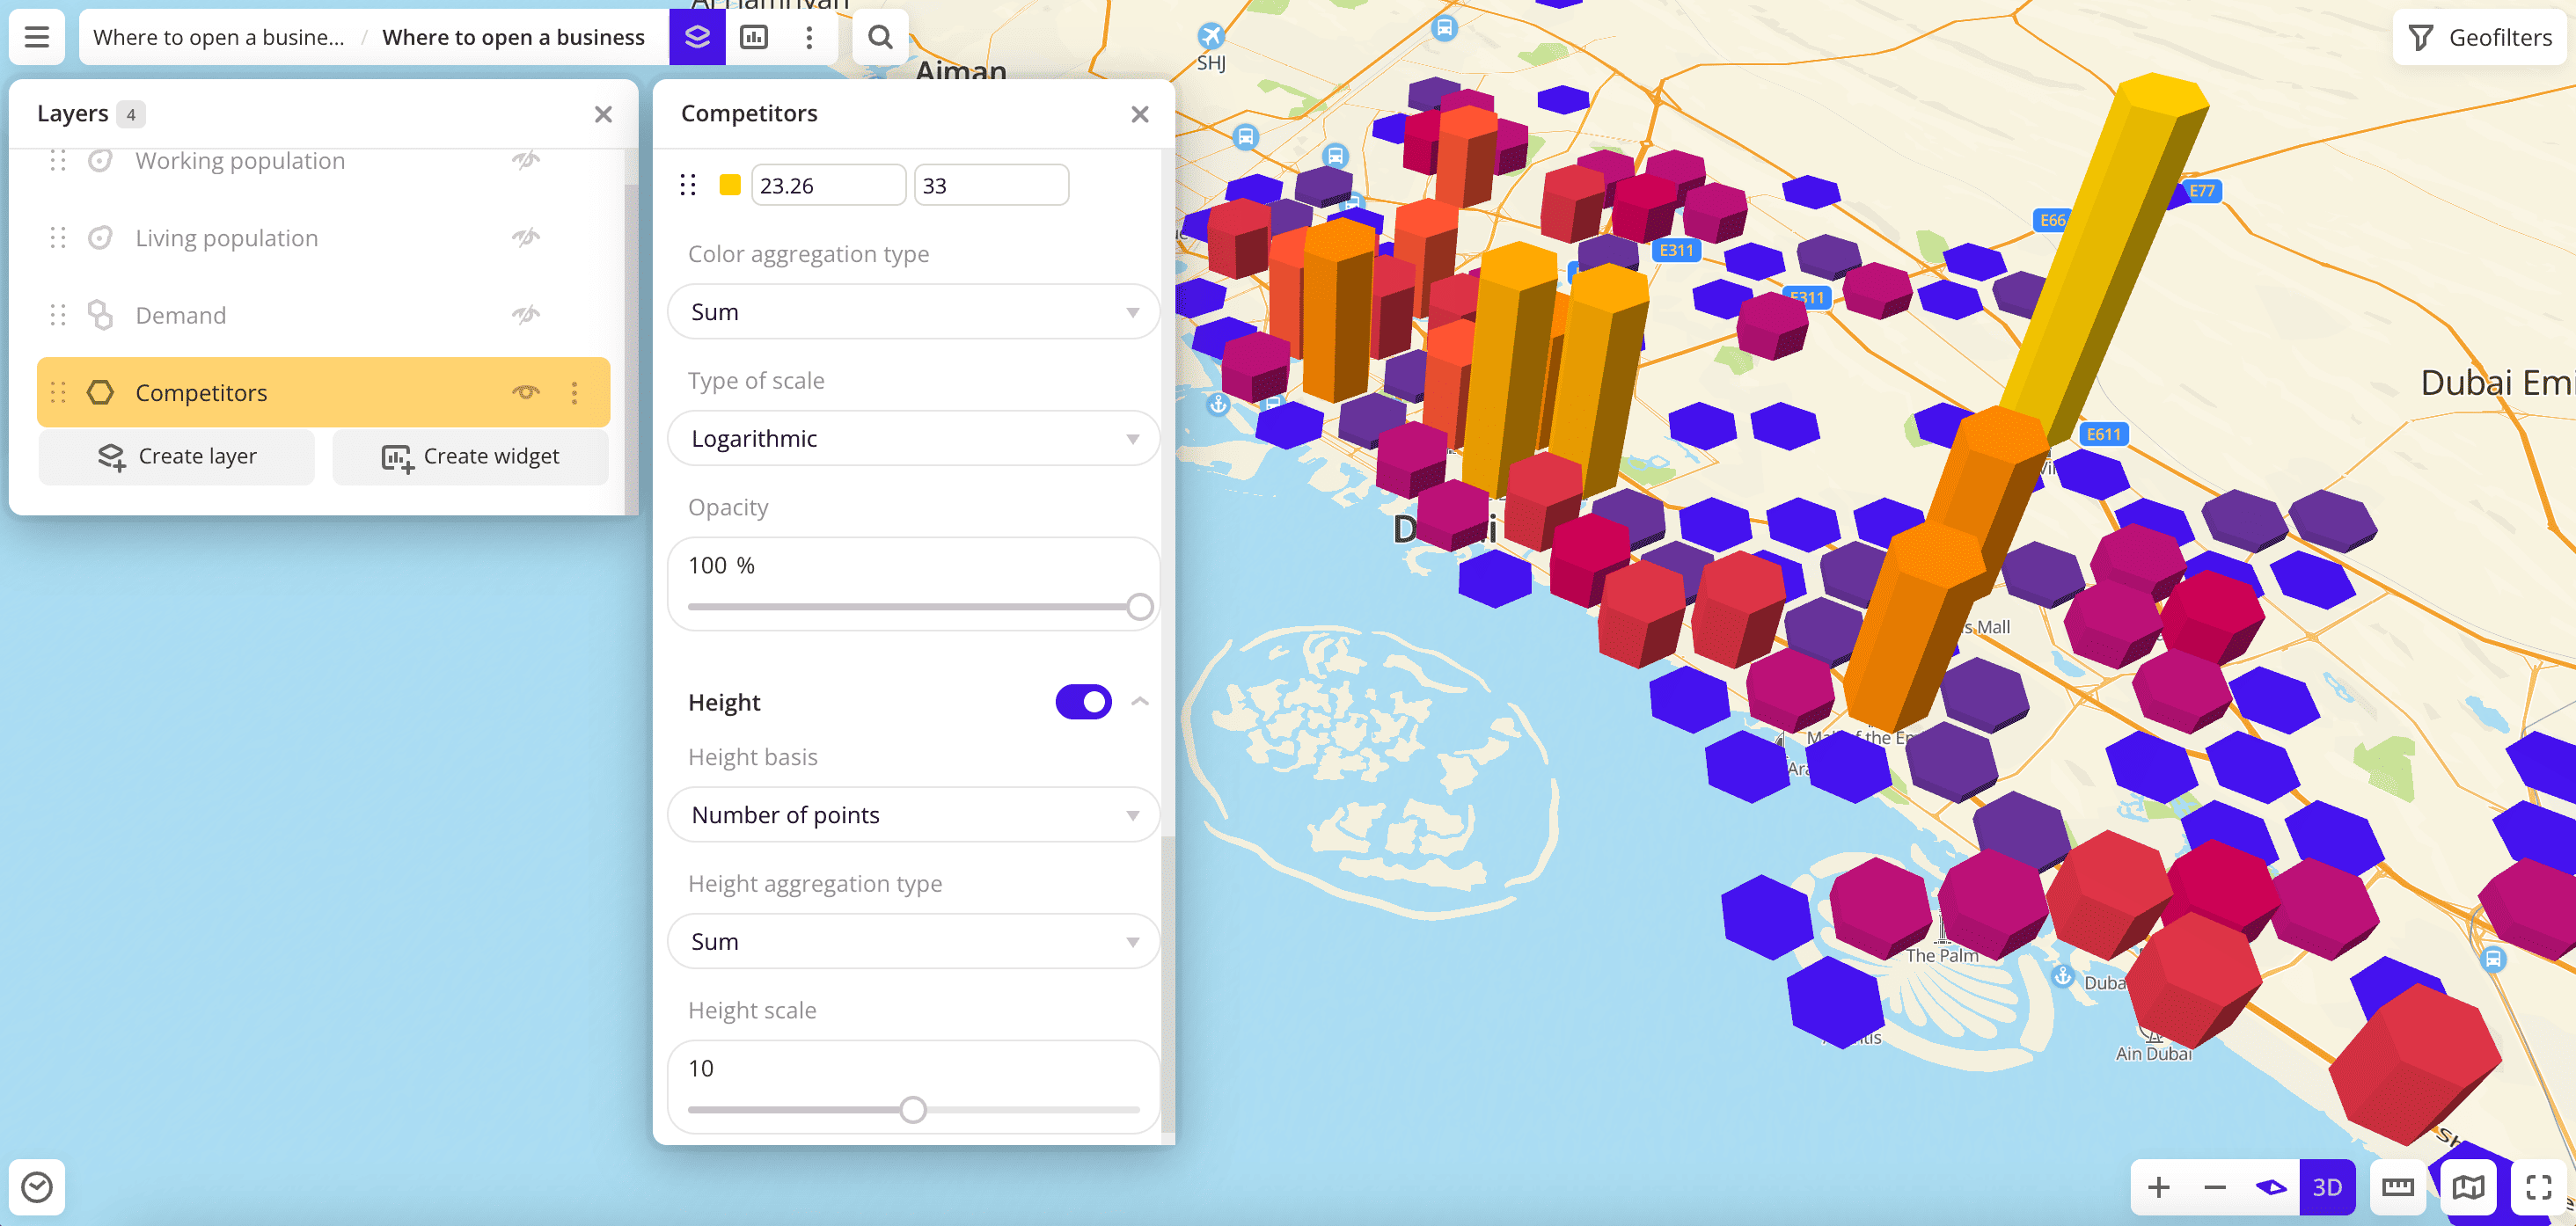Show the Working population layer
The width and height of the screenshot is (2576, 1226).
pos(526,160)
